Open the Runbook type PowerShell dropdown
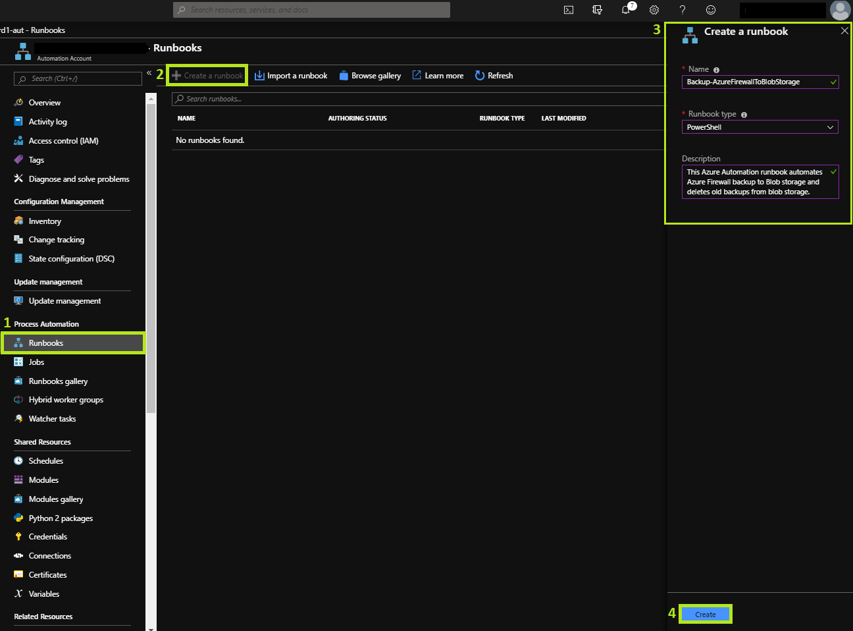The width and height of the screenshot is (853, 631). coord(760,127)
